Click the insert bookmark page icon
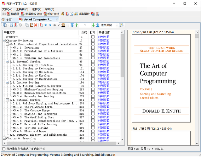 [41, 25]
